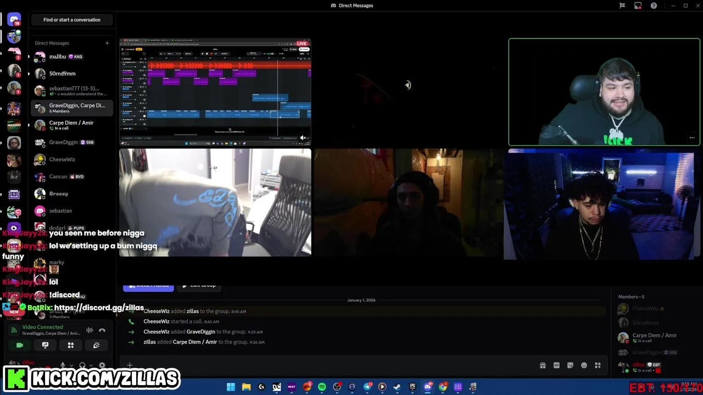Open GraveDiggin SSB direct message
The width and height of the screenshot is (703, 395).
(72, 142)
